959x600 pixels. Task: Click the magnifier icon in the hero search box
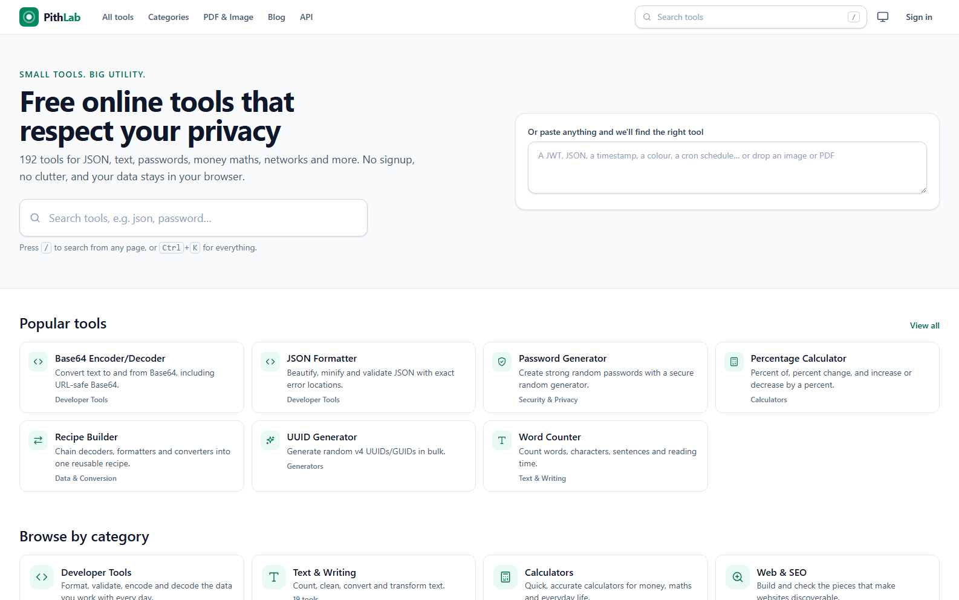point(35,218)
